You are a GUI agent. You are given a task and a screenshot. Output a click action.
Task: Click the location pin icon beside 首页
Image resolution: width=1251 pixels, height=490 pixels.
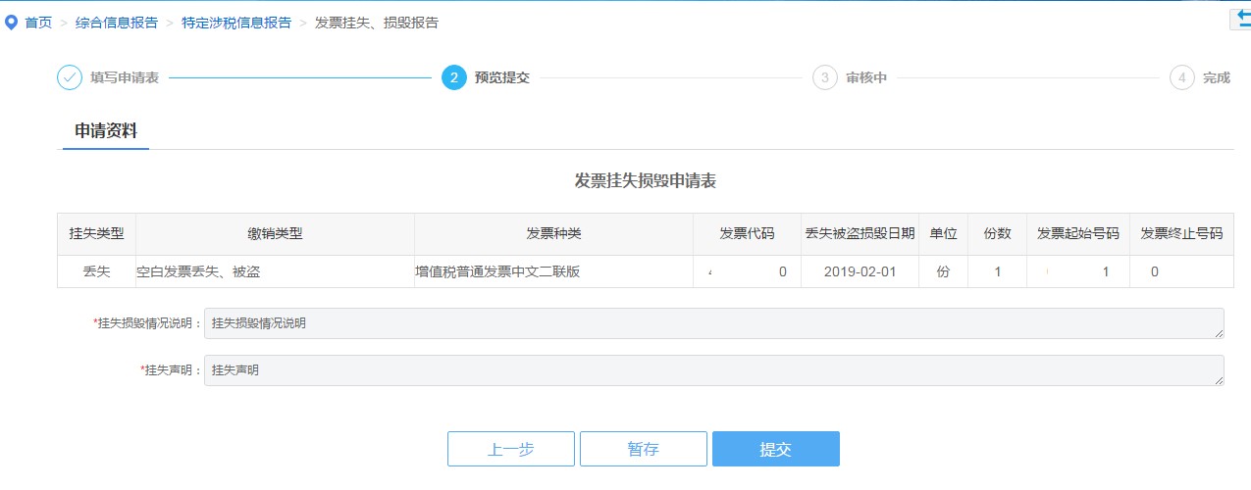click(11, 23)
